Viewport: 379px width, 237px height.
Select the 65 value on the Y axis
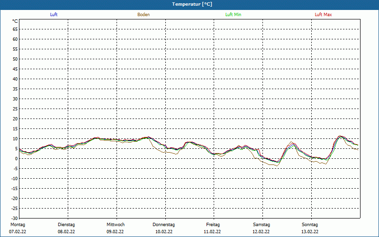(15, 29)
